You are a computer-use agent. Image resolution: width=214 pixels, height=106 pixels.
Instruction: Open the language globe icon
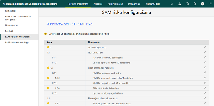[195, 4]
